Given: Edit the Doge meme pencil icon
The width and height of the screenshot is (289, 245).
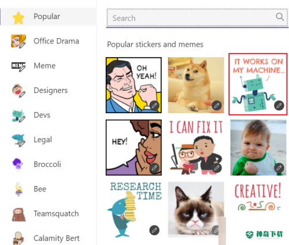Looking at the screenshot, I should click(x=217, y=106).
